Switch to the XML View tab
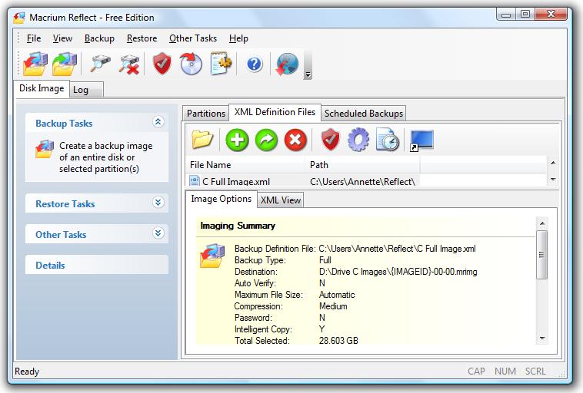This screenshot has height=393, width=583. 280,200
